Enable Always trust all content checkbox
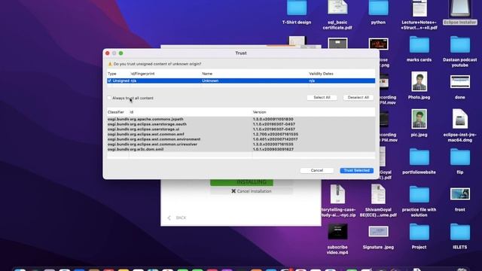The height and width of the screenshot is (271, 482). pyautogui.click(x=109, y=98)
